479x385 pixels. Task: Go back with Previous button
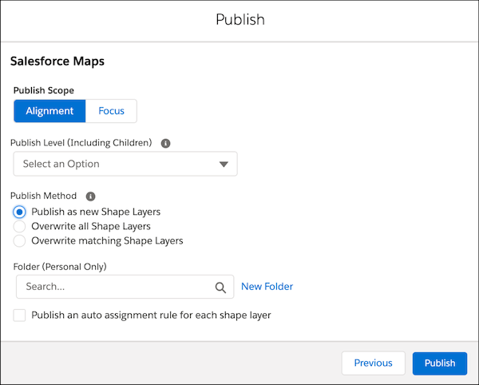click(x=374, y=363)
